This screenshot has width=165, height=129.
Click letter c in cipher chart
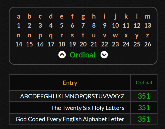40,17
